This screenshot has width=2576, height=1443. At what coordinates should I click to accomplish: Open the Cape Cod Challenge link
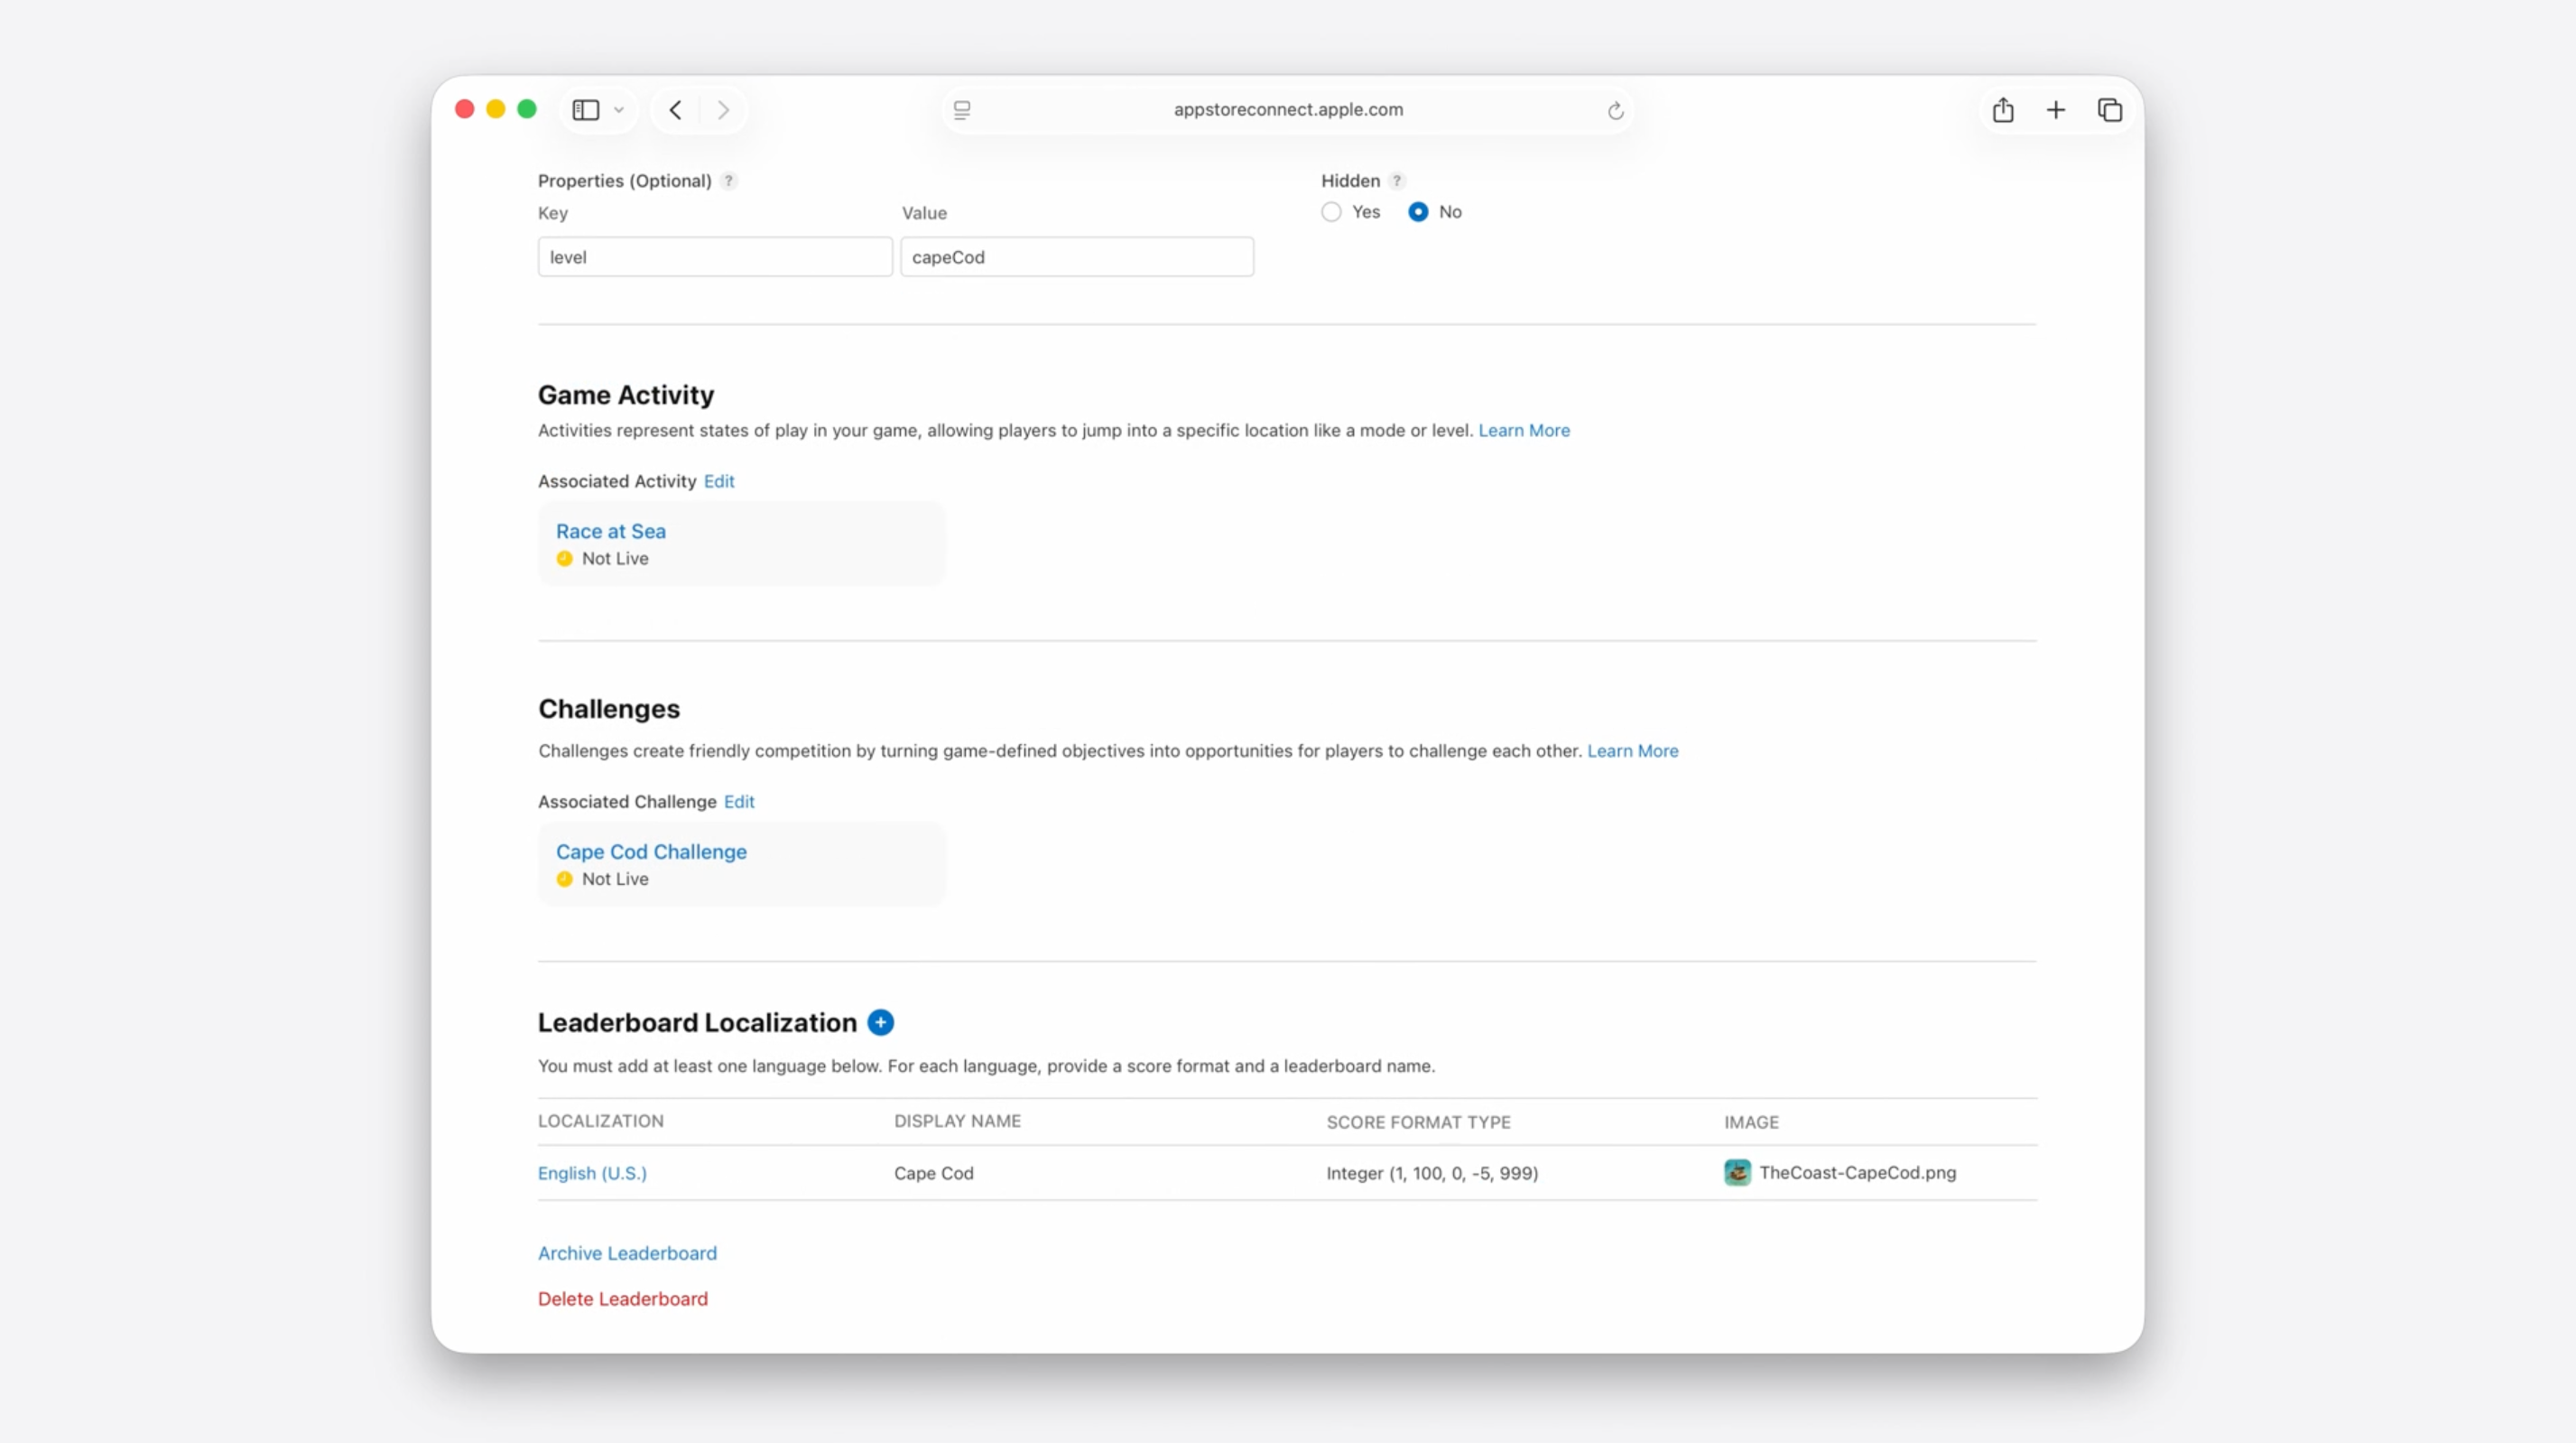coord(651,852)
